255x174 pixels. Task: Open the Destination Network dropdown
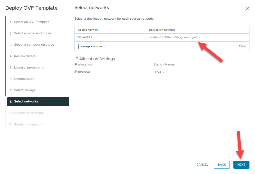[x=175, y=37]
